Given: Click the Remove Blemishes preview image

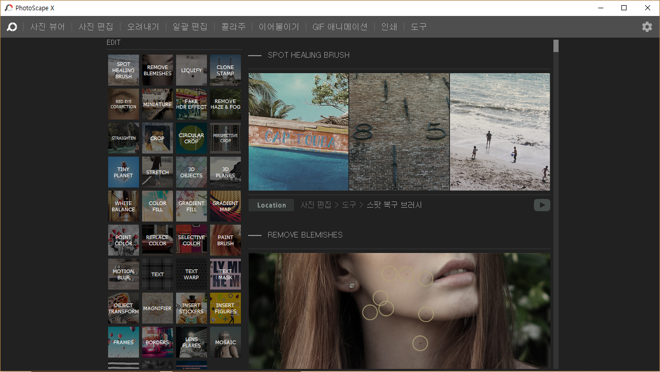Looking at the screenshot, I should [x=399, y=311].
